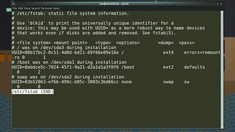Click the 'swap' type text in last entry
This screenshot has width=235, height=132.
click(x=168, y=82)
